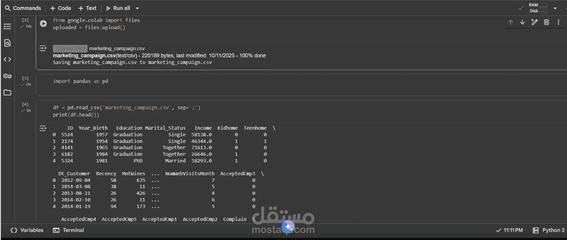The image size is (567, 240).
Task: Click the Python 3 runtime indicator
Action: [x=548, y=230]
